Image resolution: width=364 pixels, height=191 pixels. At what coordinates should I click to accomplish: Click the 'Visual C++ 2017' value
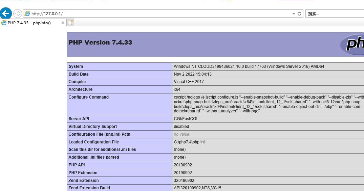pos(189,82)
